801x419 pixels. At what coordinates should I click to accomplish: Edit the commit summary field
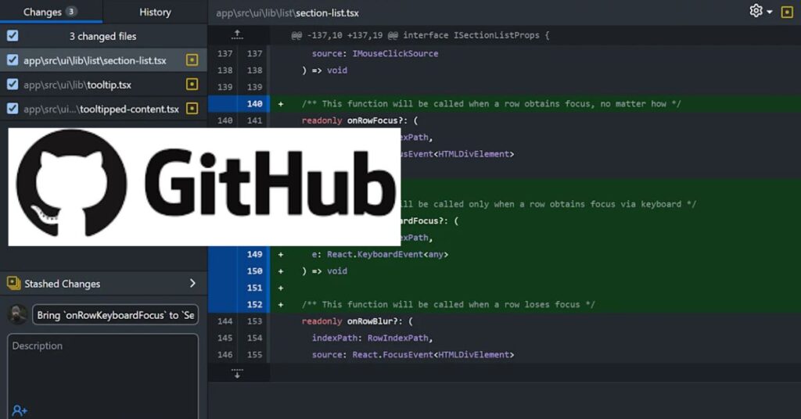point(116,315)
